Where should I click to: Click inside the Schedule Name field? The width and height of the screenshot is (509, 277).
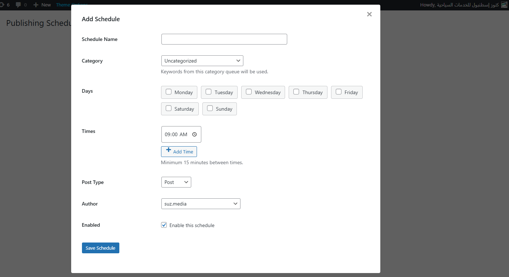coord(224,39)
